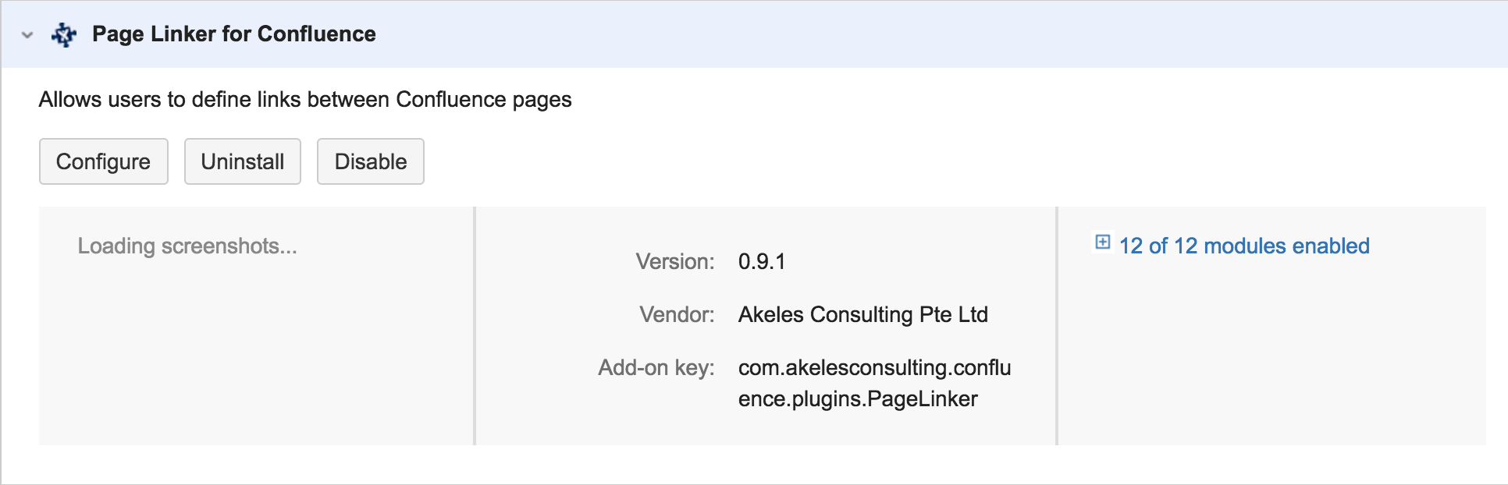Viewport: 1508px width, 485px height.
Task: Click the Page Linker for Confluence heading
Action: [x=233, y=34]
